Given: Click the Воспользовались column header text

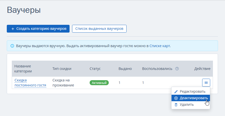Looking at the screenshot, I should pos(157,69).
